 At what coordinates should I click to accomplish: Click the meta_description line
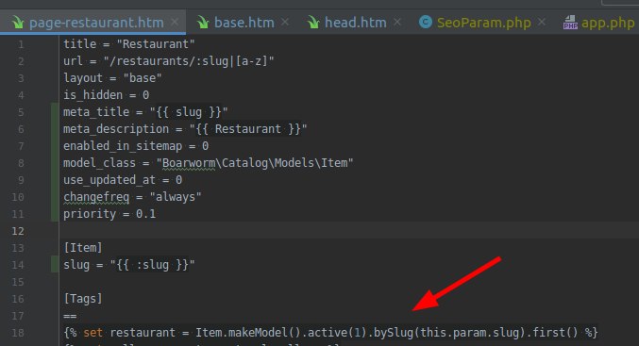pos(185,129)
